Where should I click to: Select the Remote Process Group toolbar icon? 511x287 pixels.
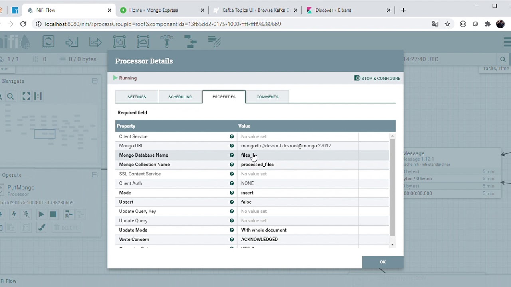coord(143,41)
